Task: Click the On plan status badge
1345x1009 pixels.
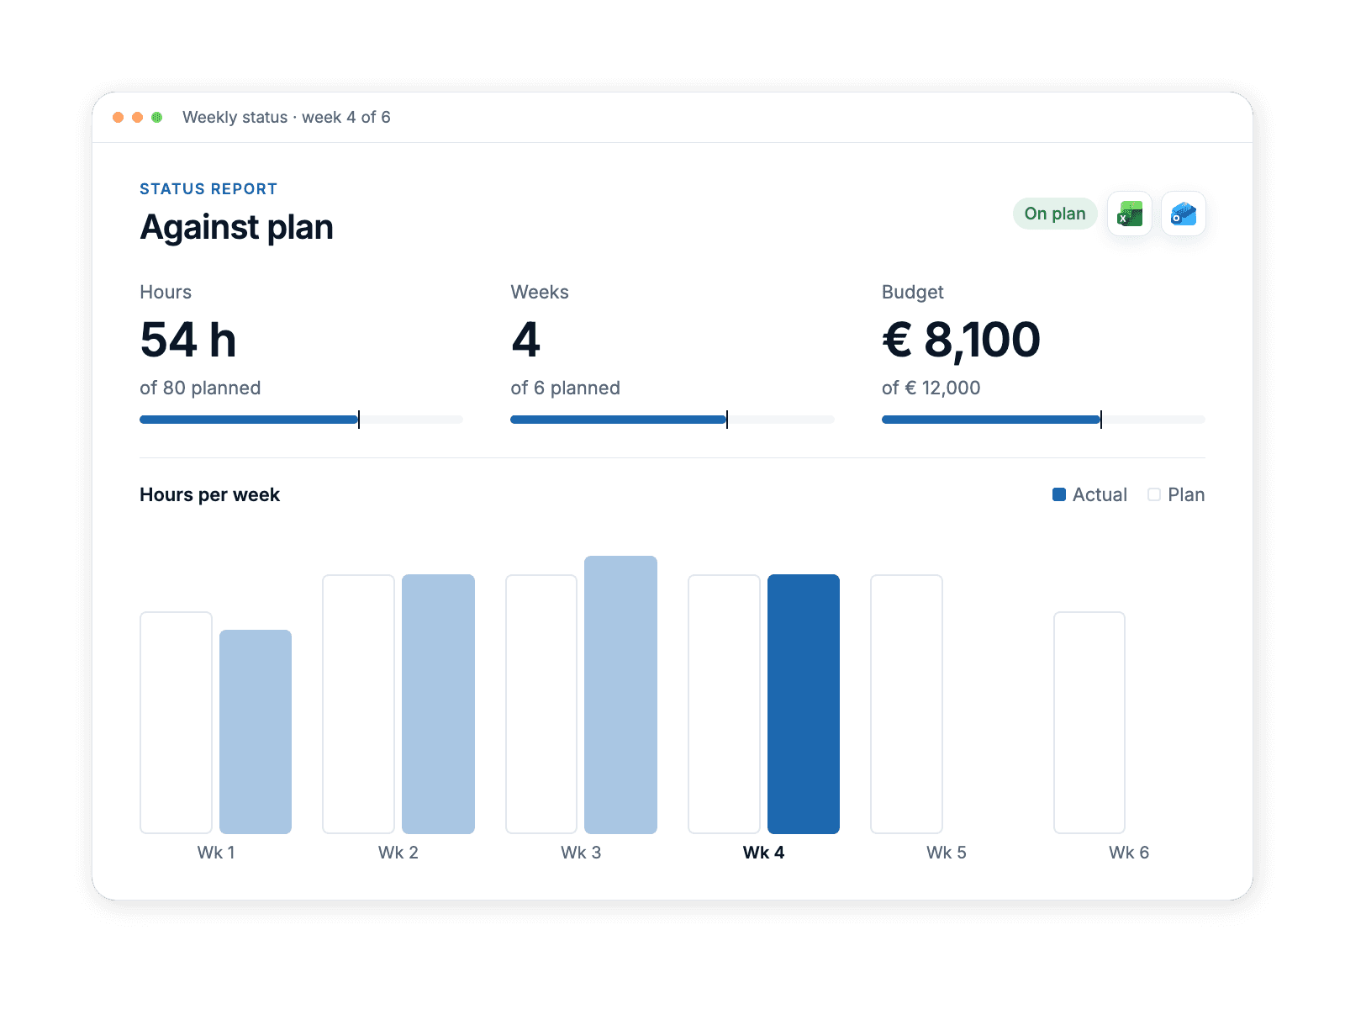Action: click(x=1055, y=214)
